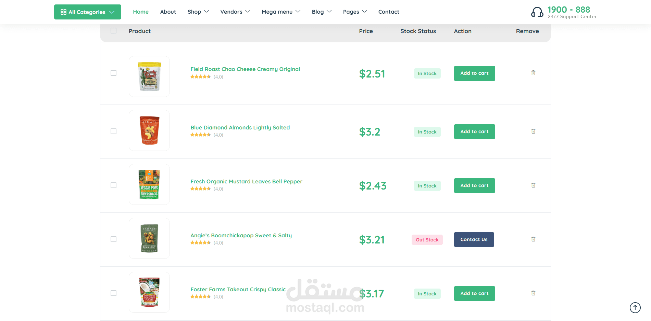This screenshot has height=321, width=651.
Task: Remove Angie's Boomchickapop via trash icon
Action: click(x=533, y=239)
